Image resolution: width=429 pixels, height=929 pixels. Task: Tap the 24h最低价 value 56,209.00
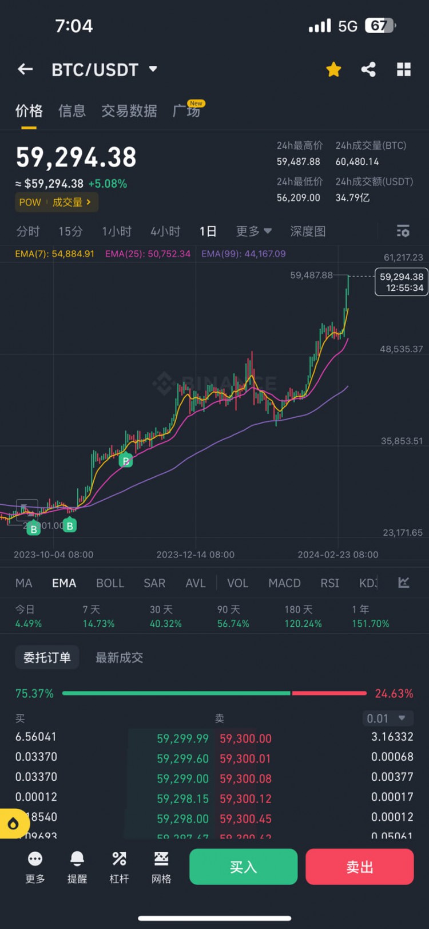point(299,197)
